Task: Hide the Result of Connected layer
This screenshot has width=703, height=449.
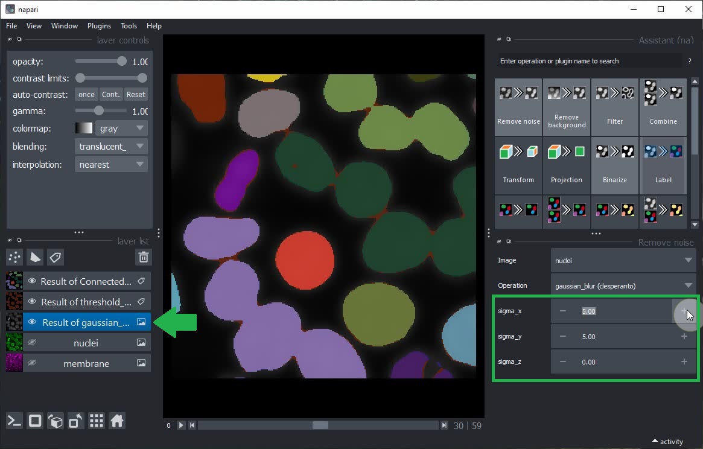Action: pos(32,281)
